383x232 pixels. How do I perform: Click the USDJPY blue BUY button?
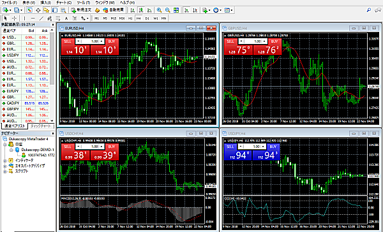273,147
